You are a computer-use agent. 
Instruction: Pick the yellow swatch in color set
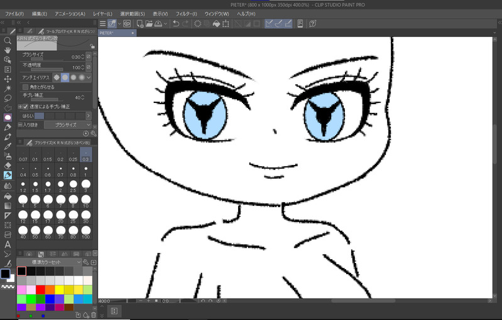pos(59,290)
